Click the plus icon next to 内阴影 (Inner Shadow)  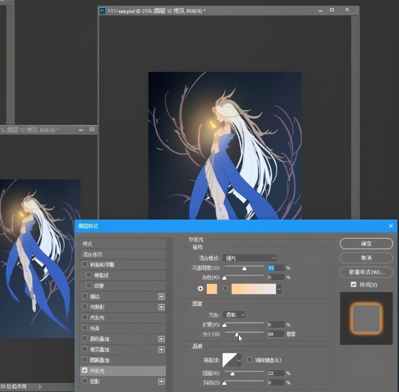[x=161, y=307]
